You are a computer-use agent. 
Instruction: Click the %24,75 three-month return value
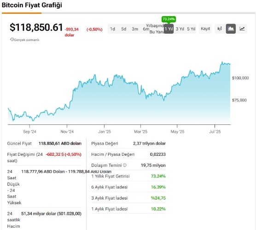click(158, 198)
